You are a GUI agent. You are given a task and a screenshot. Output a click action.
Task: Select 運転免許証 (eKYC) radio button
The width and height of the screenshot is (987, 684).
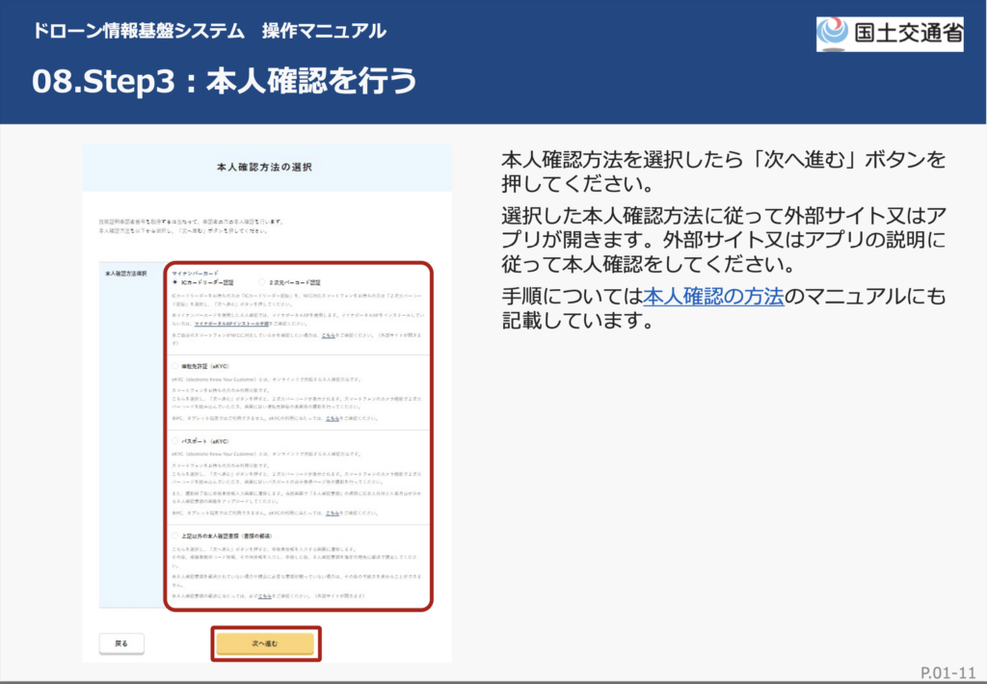(x=173, y=367)
